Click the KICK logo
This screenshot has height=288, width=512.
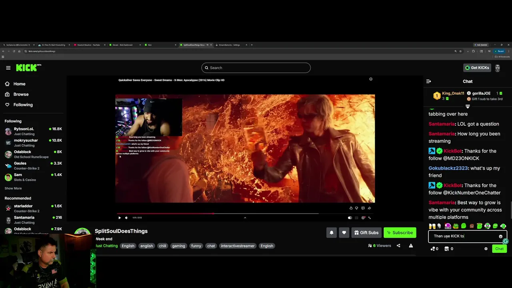(x=28, y=68)
